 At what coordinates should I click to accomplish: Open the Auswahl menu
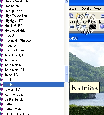tap(74, 8)
